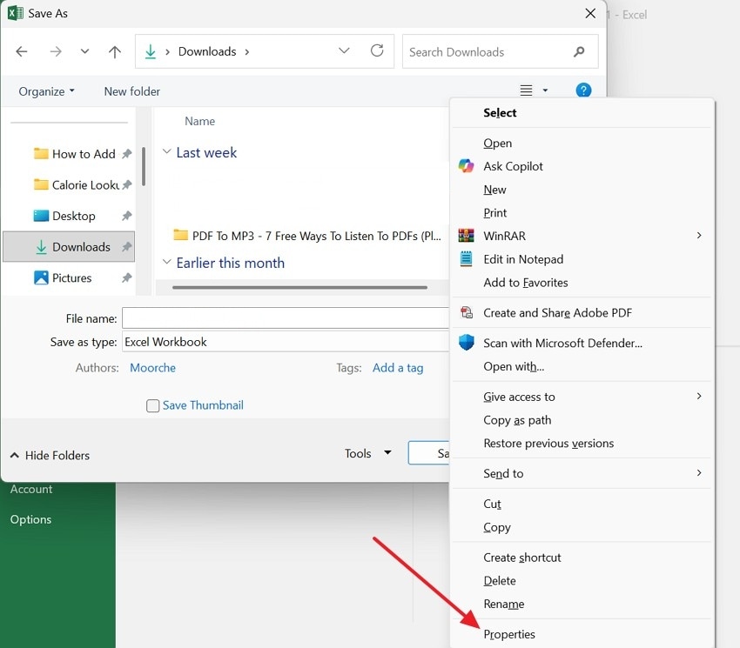Click the Microsoft Defender shield icon
Screen dimensions: 740x648
(467, 343)
